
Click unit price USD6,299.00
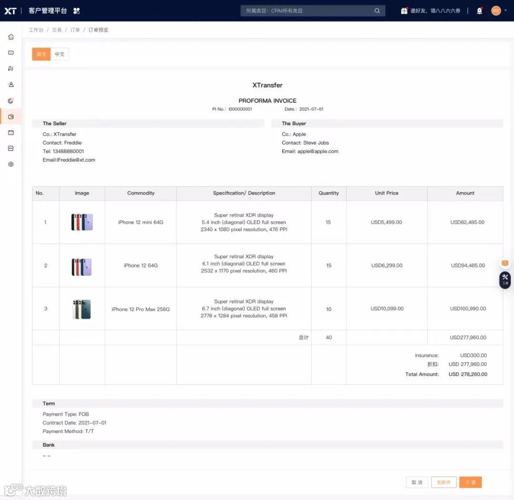click(x=387, y=265)
